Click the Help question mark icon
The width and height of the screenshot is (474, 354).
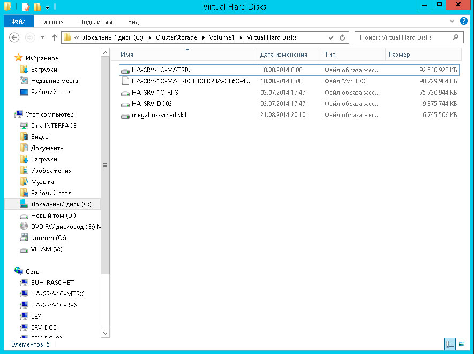464,21
